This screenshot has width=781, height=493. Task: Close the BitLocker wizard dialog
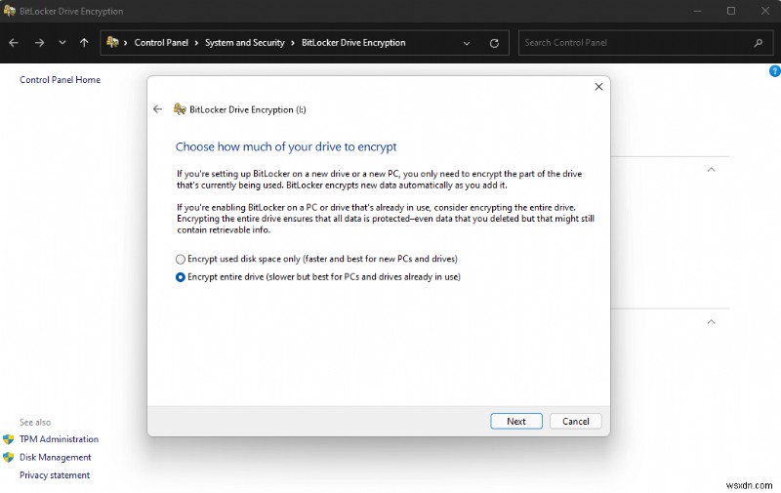(x=598, y=87)
